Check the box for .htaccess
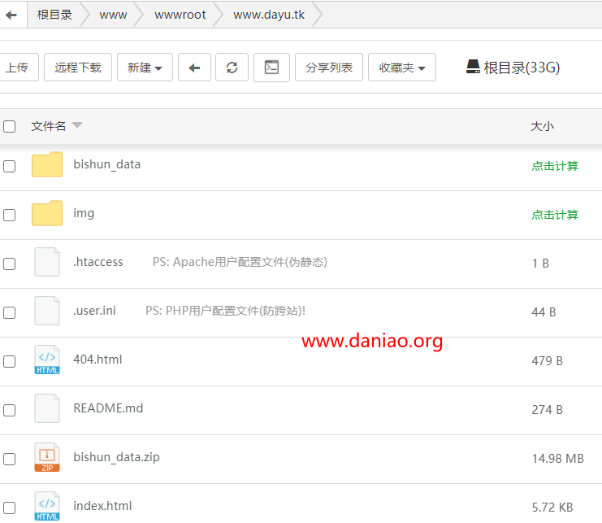Image resolution: width=602 pixels, height=523 pixels. click(9, 264)
